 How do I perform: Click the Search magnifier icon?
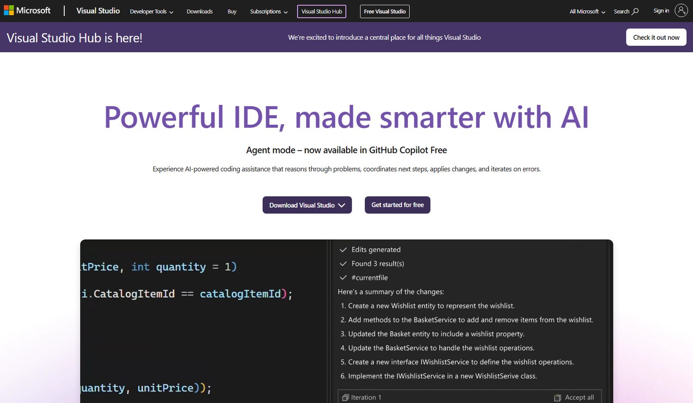(635, 11)
